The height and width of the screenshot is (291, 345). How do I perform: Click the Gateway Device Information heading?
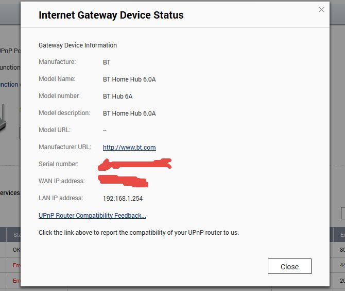coord(78,45)
